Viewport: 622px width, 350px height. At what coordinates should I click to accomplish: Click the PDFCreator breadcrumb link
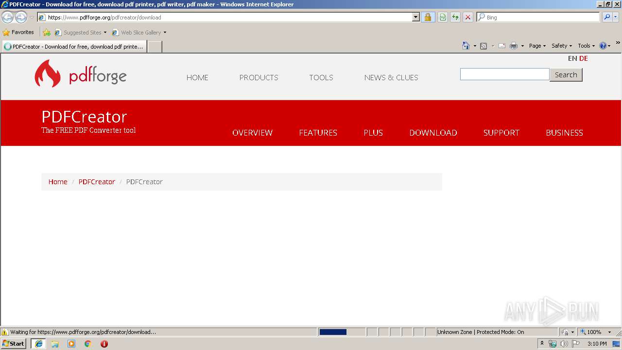(x=97, y=182)
